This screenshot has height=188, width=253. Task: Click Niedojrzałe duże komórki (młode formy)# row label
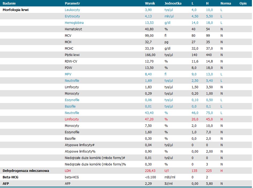pos(95,158)
